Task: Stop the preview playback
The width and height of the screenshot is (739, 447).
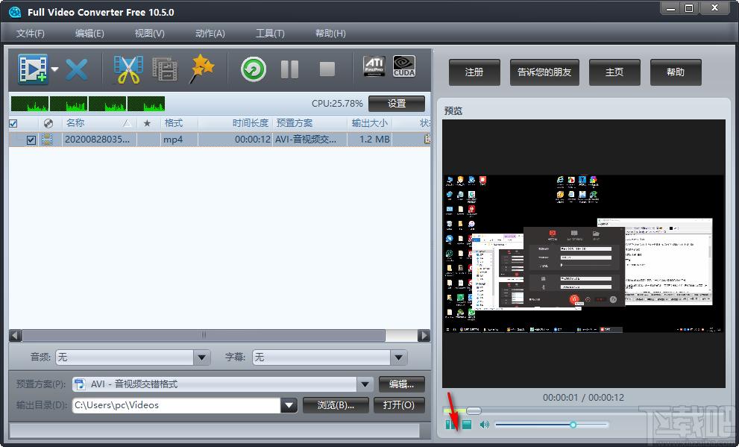Action: point(467,425)
